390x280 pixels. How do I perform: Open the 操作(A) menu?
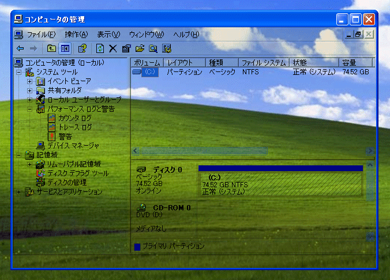coord(76,35)
